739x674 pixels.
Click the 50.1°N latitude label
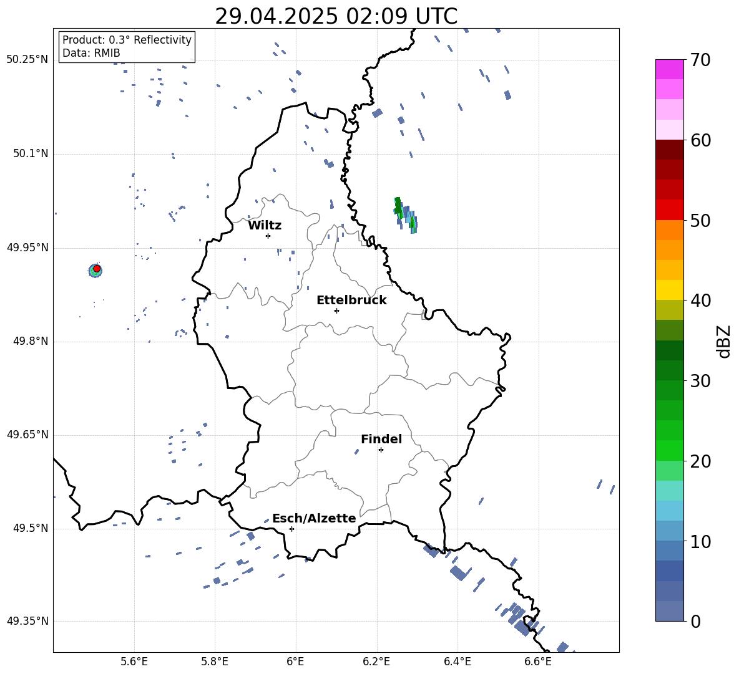click(31, 154)
